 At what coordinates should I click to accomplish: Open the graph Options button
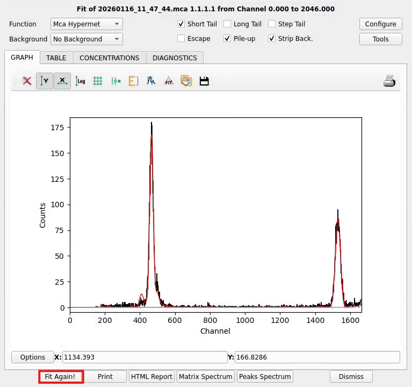[33, 357]
